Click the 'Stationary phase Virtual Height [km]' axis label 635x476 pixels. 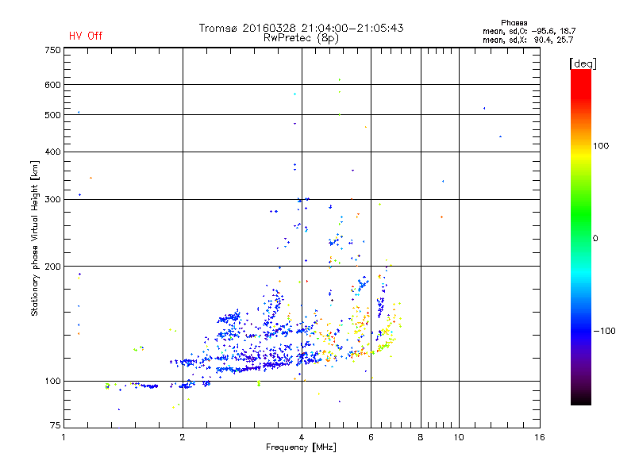click(x=35, y=238)
